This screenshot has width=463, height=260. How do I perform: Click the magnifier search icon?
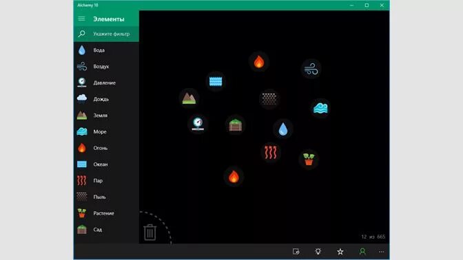[x=81, y=34]
